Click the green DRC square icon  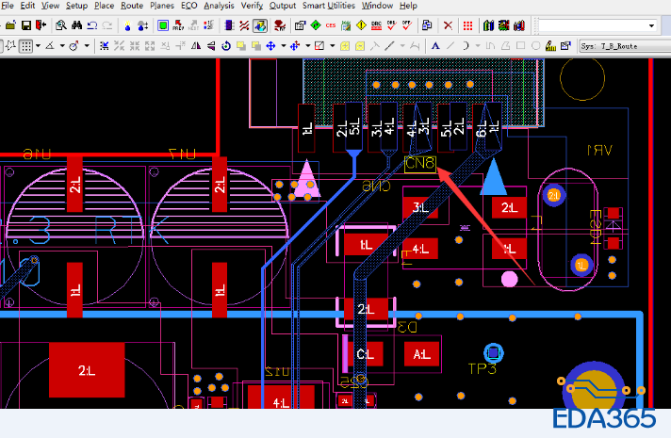click(163, 25)
